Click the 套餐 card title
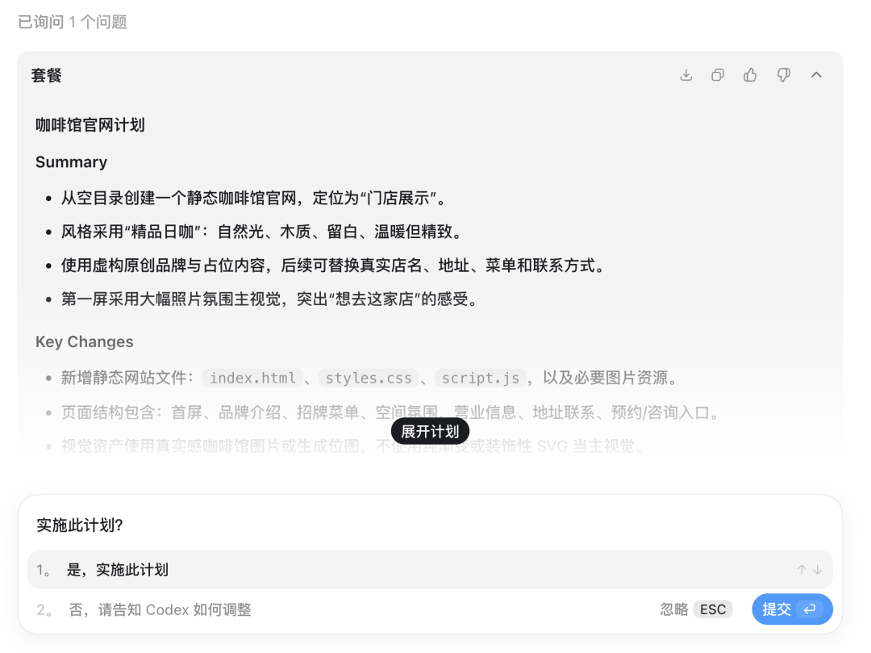This screenshot has height=653, width=871. [46, 75]
